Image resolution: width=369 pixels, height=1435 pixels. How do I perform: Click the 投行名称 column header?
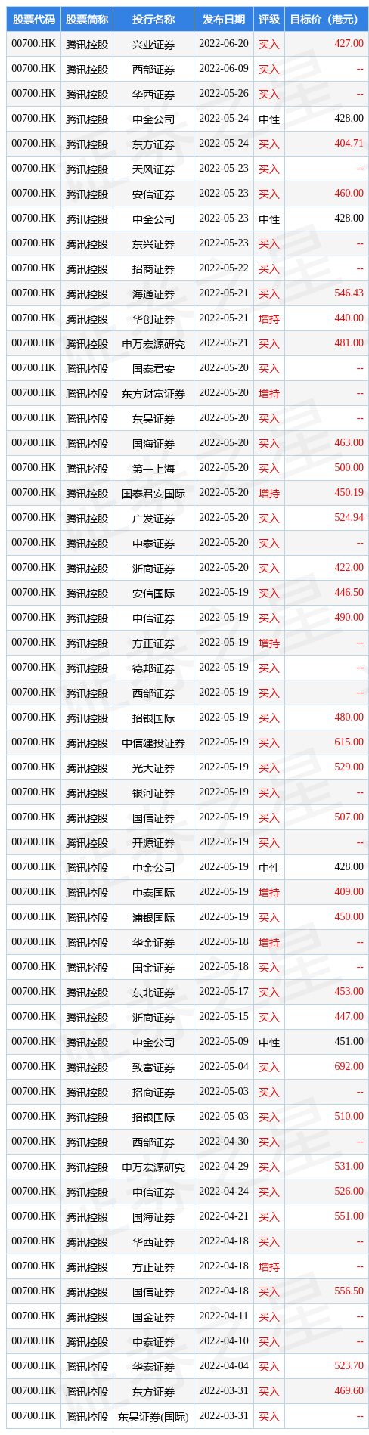point(153,20)
